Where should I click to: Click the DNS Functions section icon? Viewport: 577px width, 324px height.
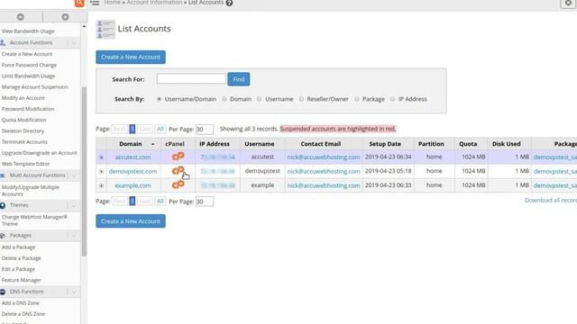tap(3, 292)
